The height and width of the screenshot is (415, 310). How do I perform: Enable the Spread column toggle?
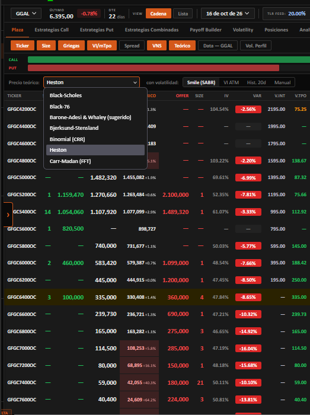click(x=132, y=46)
